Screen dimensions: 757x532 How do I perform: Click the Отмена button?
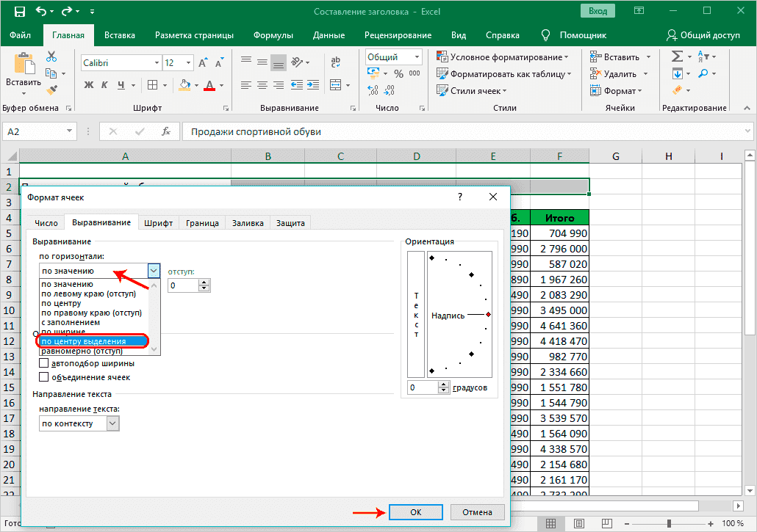click(477, 512)
